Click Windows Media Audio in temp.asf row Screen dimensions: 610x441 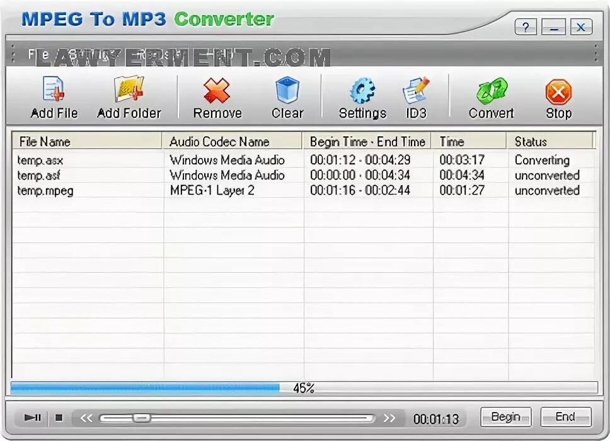point(227,175)
